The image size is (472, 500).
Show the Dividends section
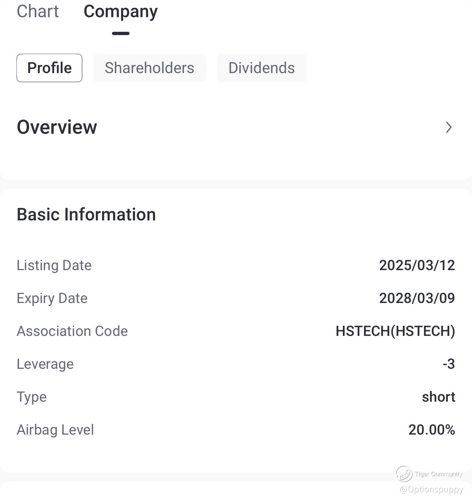(x=262, y=68)
